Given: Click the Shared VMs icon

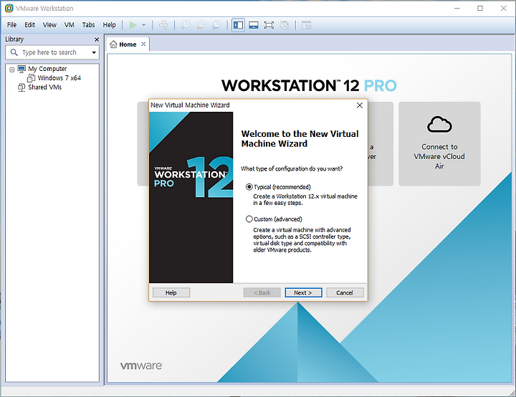Looking at the screenshot, I should (21, 87).
